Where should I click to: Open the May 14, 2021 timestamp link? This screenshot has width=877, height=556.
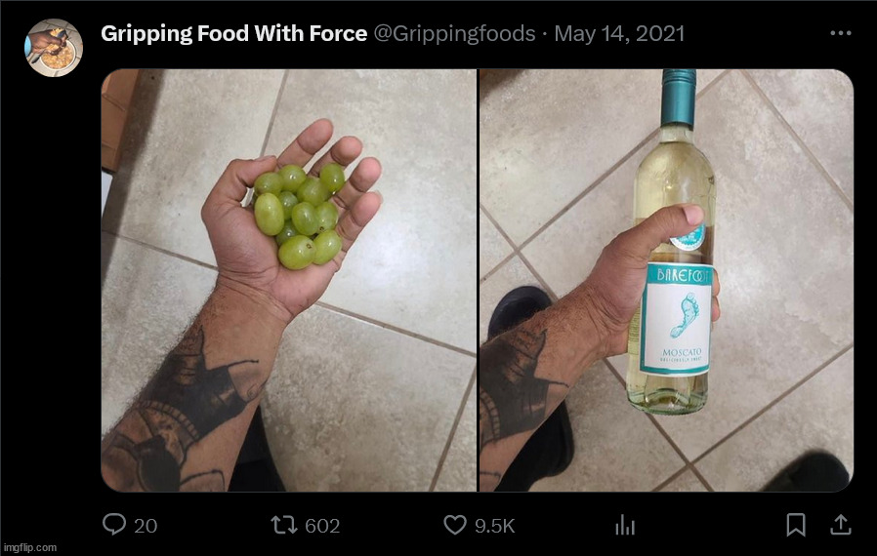point(619,33)
